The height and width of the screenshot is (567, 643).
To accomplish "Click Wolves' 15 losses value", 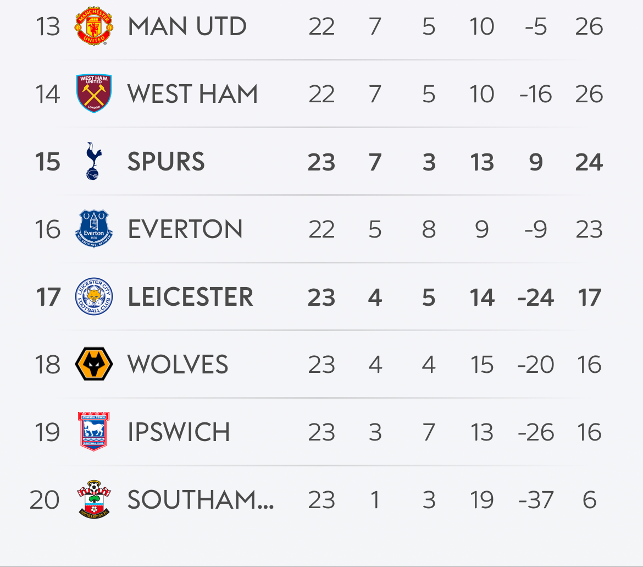I will click(x=482, y=364).
